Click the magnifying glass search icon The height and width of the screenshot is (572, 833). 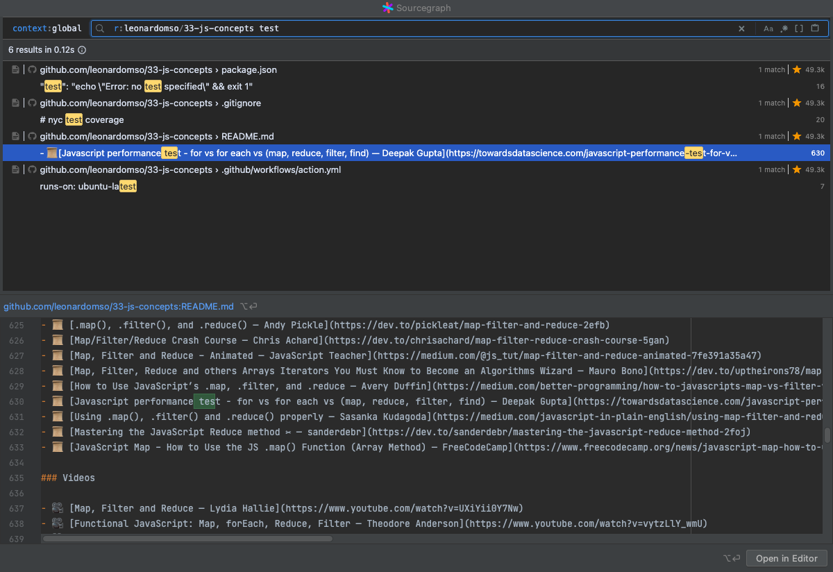[101, 28]
